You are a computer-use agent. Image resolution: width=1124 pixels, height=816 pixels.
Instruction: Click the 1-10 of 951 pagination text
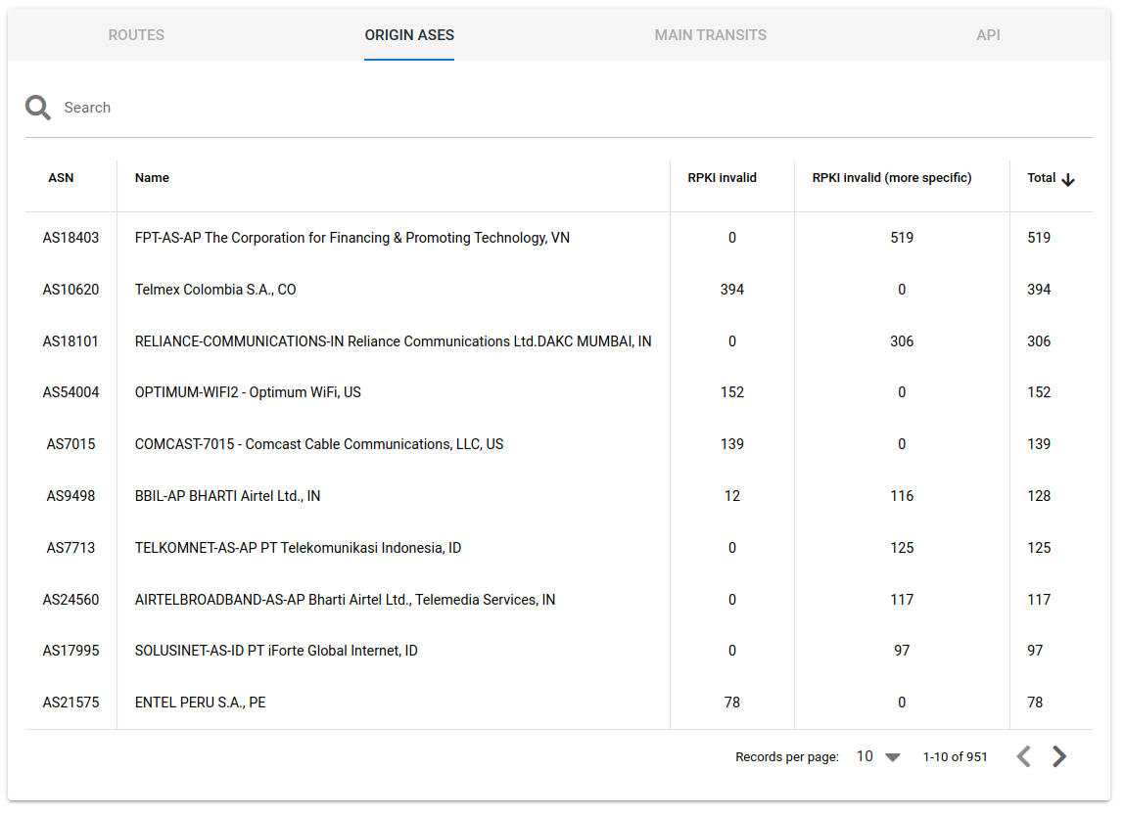pyautogui.click(x=955, y=757)
